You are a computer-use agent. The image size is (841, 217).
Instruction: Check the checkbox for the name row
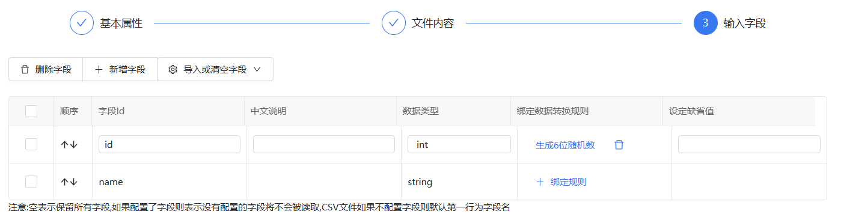31,182
